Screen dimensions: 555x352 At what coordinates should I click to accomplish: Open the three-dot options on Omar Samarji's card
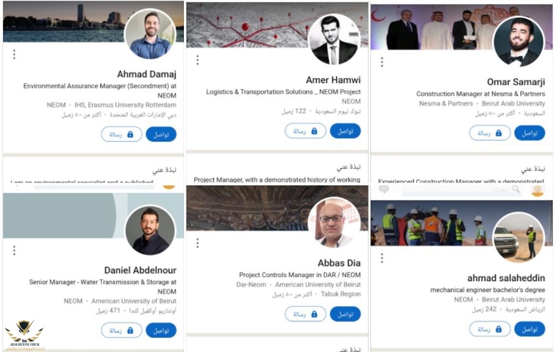382,62
